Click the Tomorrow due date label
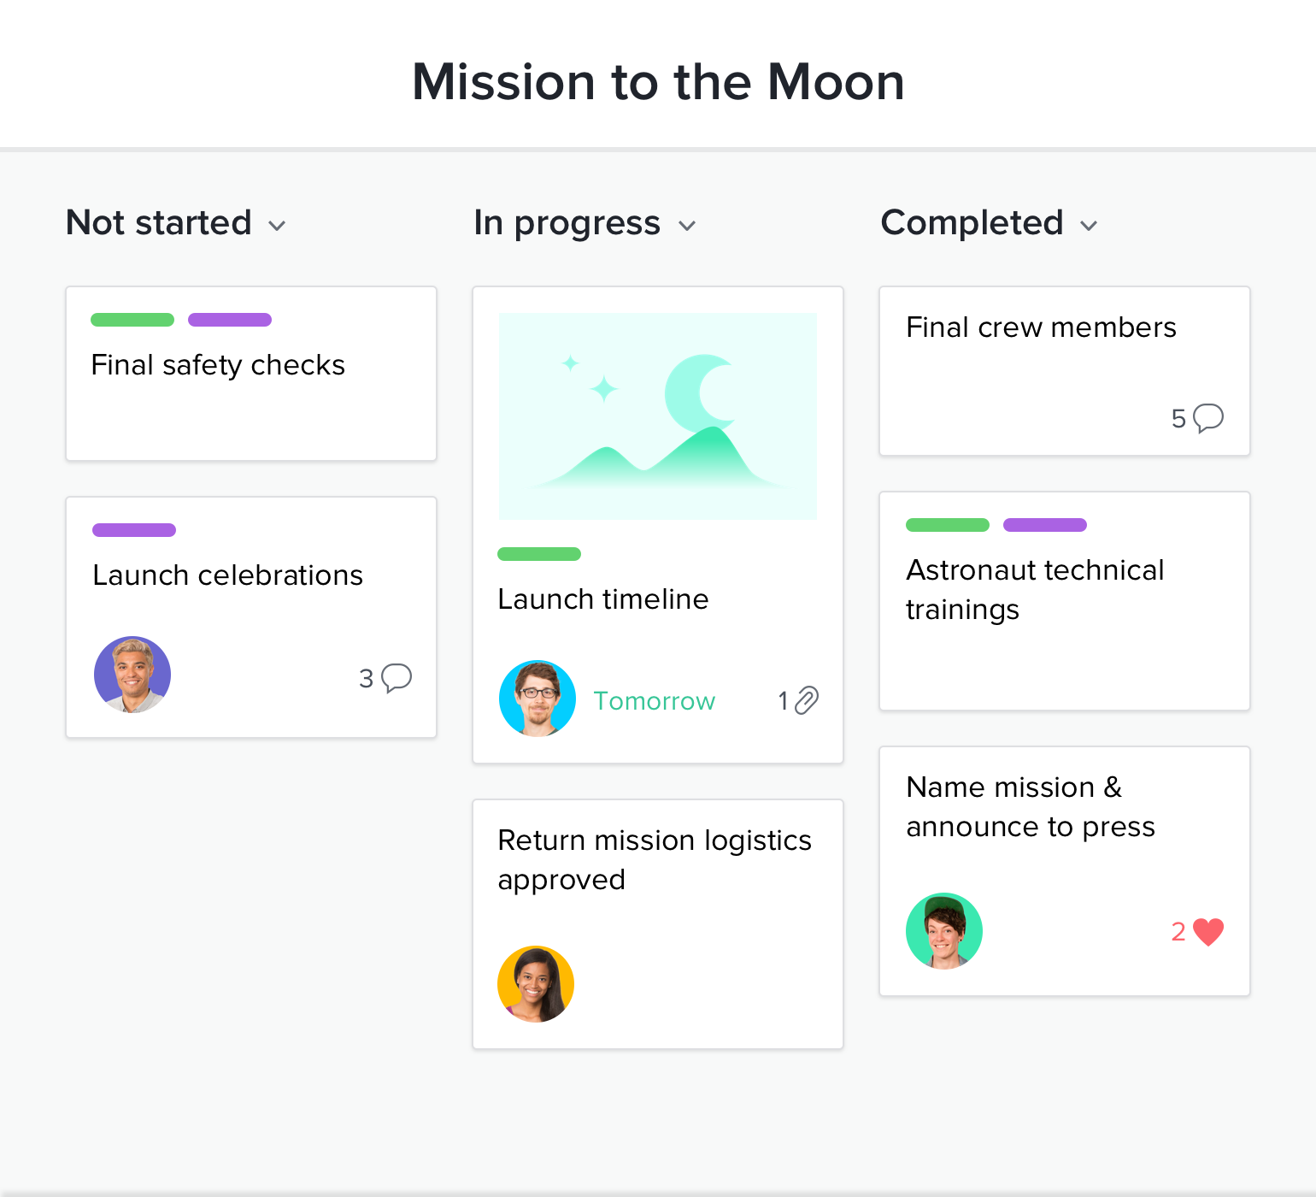Screen dimensions: 1316x1197 [654, 701]
